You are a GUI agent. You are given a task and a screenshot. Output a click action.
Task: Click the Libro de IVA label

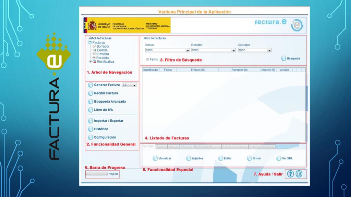click(x=104, y=110)
